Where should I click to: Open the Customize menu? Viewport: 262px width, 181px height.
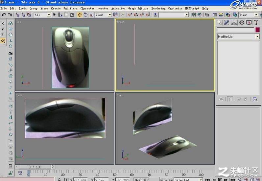(175, 8)
